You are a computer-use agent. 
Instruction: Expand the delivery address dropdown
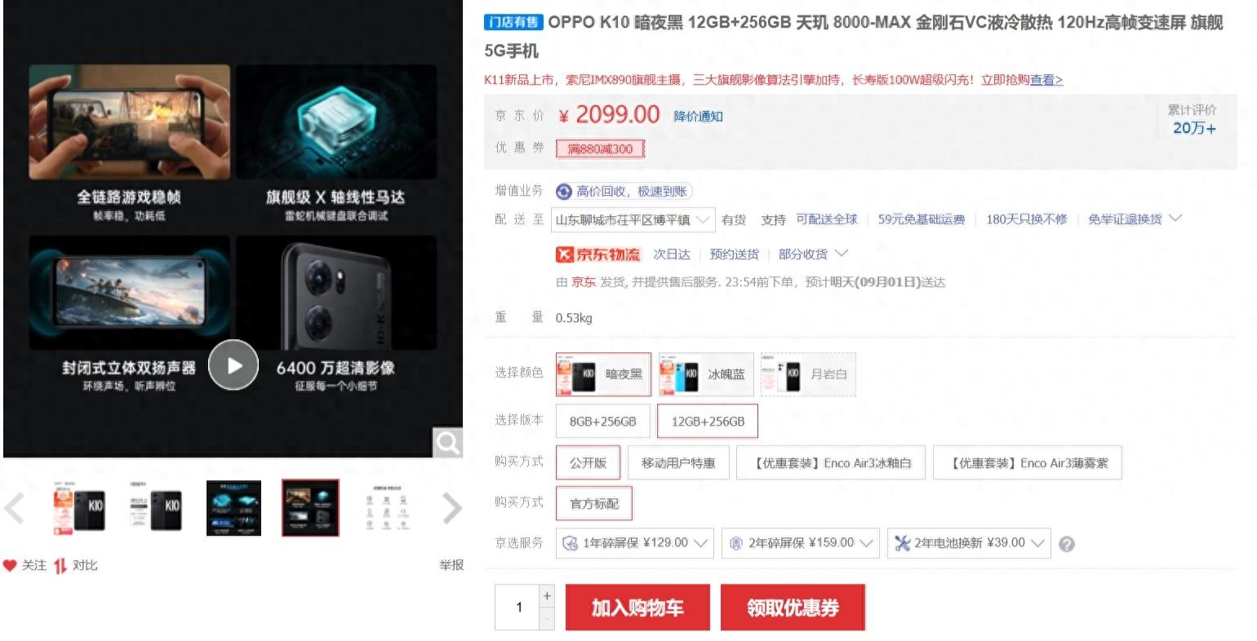coord(635,219)
